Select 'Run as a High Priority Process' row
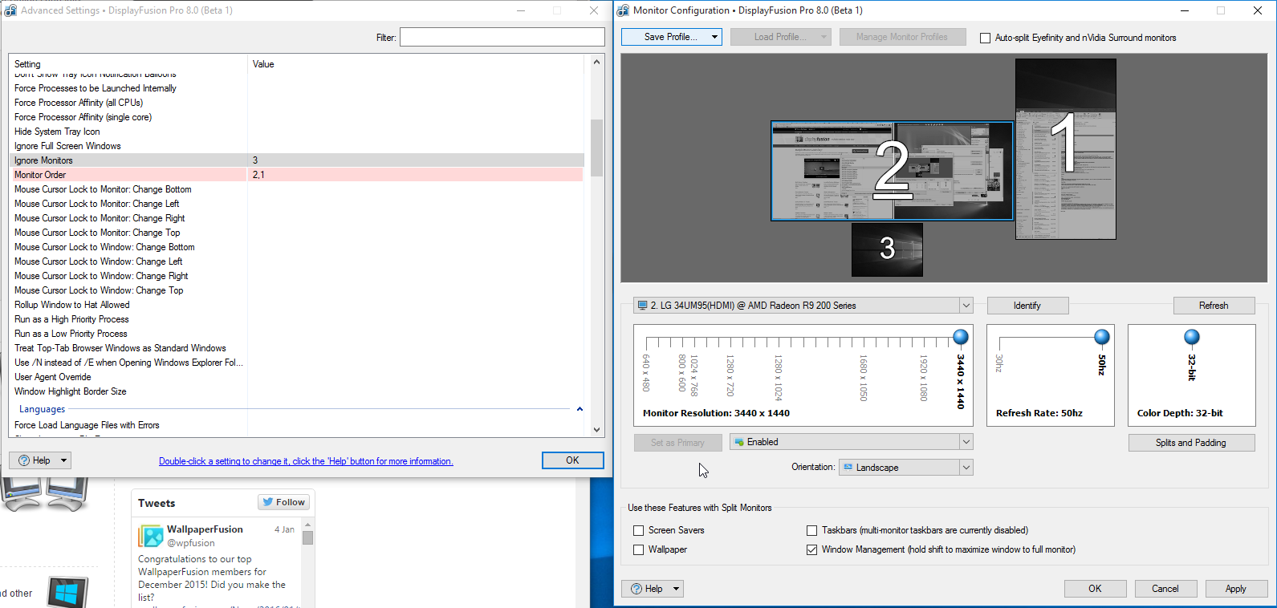The width and height of the screenshot is (1277, 608). (x=298, y=319)
